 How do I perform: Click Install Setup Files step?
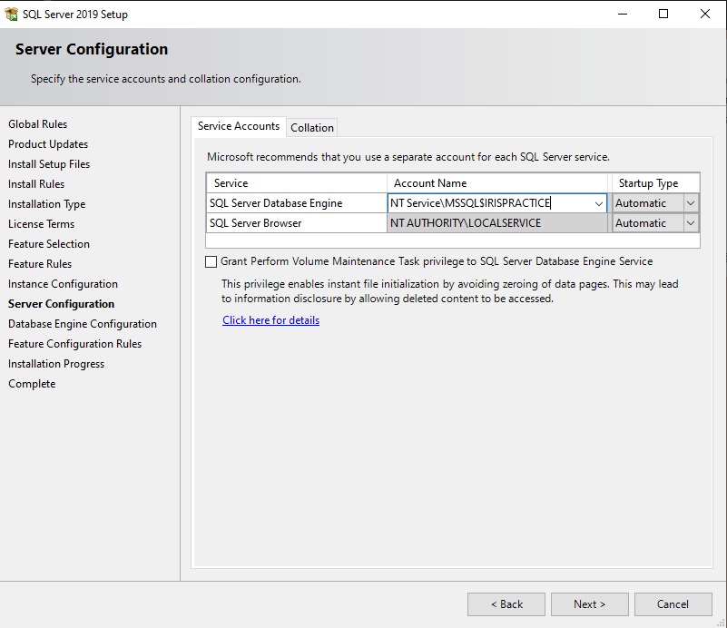pyautogui.click(x=49, y=164)
